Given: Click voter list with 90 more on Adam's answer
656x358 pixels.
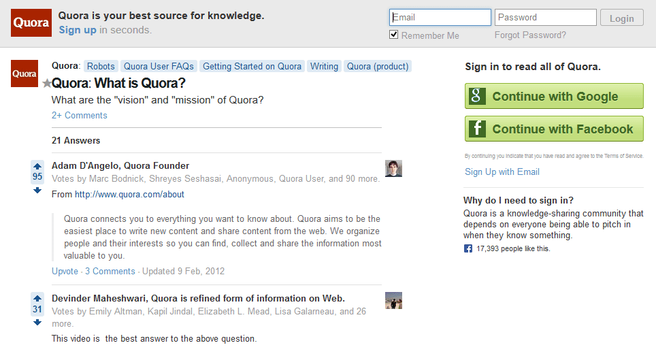Looking at the screenshot, I should click(x=216, y=179).
